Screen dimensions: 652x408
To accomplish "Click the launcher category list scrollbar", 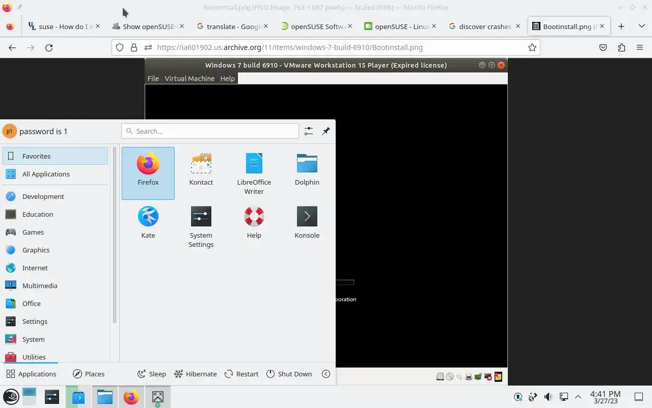I will [x=115, y=235].
